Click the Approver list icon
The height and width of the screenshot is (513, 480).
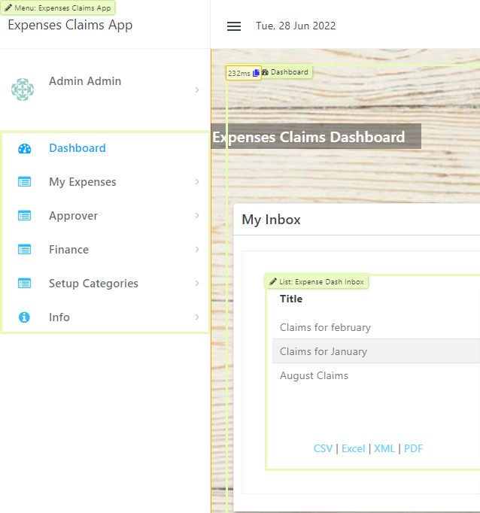pyautogui.click(x=24, y=216)
